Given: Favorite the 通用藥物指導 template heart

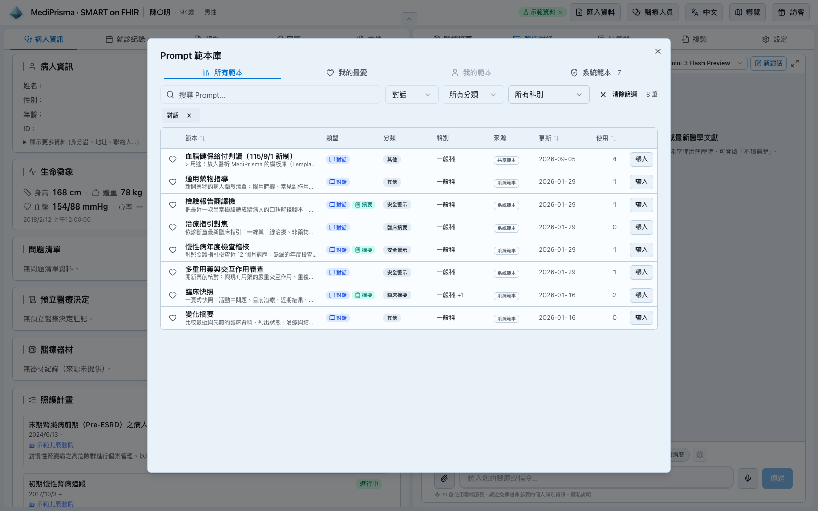Looking at the screenshot, I should [173, 182].
